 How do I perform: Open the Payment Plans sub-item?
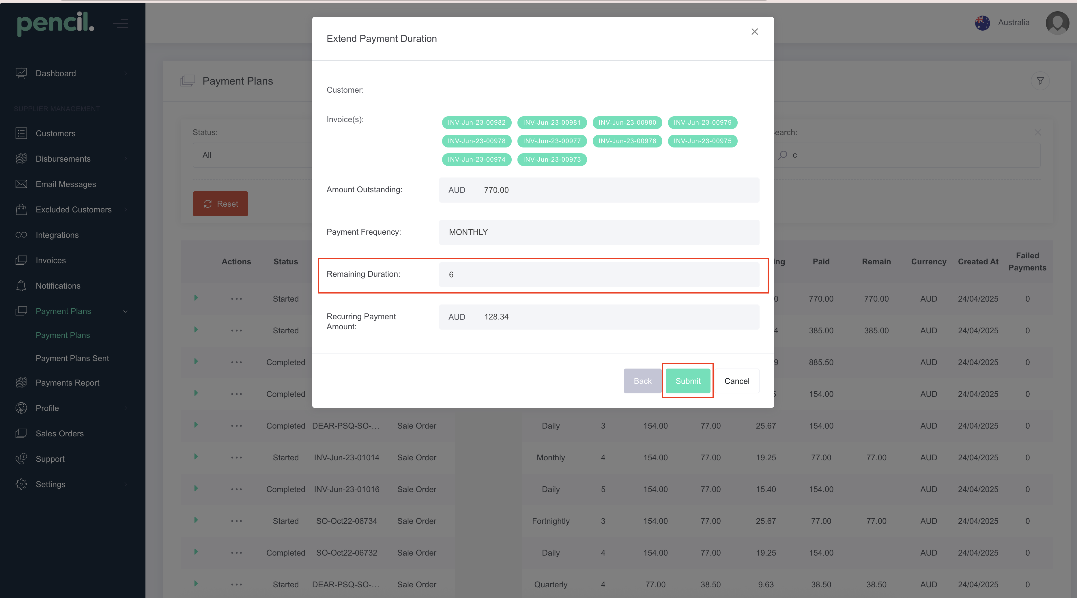coord(63,335)
